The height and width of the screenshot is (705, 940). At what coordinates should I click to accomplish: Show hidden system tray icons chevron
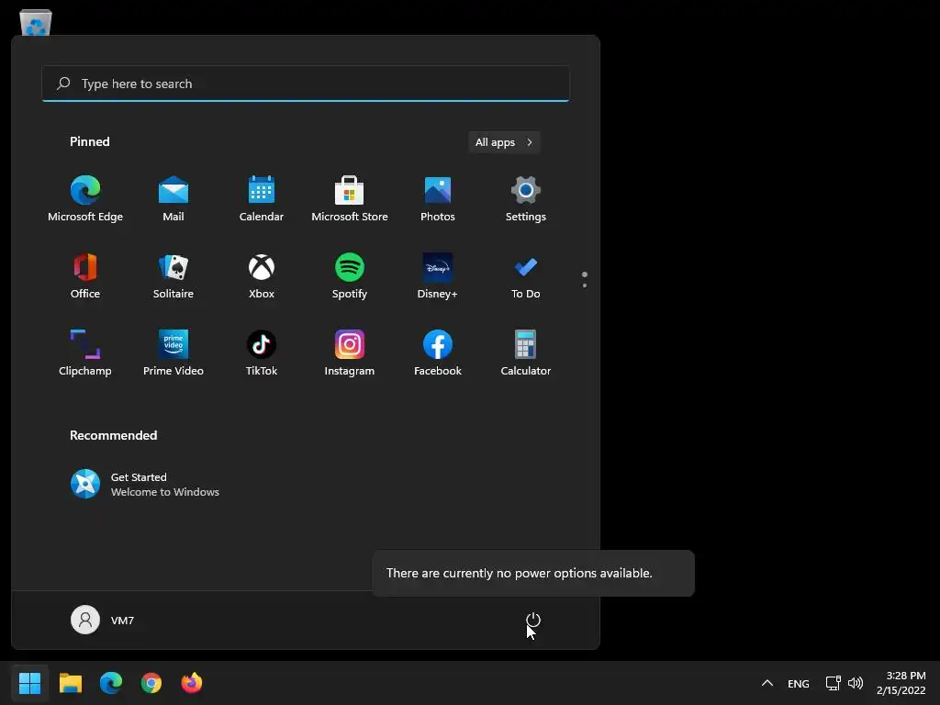(767, 683)
